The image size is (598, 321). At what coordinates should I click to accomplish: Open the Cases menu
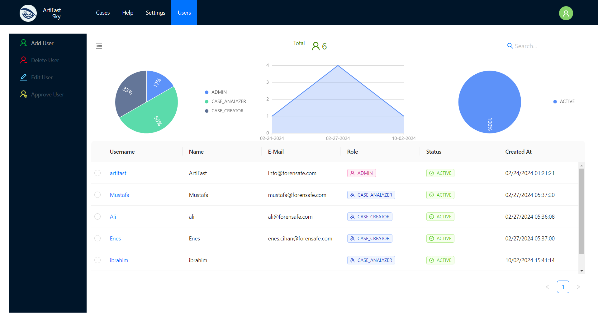pos(103,13)
